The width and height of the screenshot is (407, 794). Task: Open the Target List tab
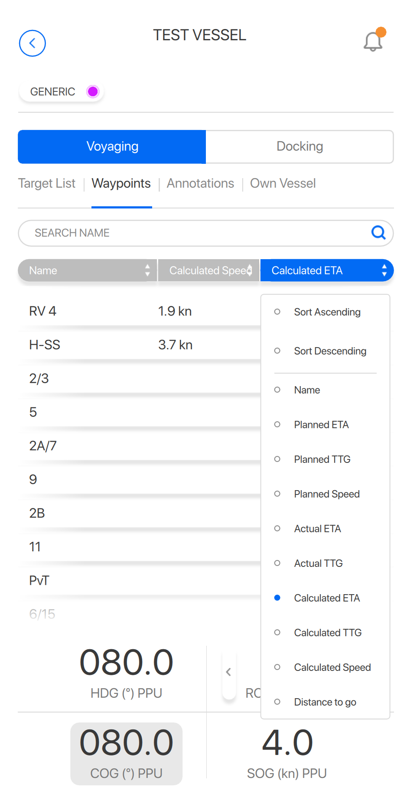[47, 183]
